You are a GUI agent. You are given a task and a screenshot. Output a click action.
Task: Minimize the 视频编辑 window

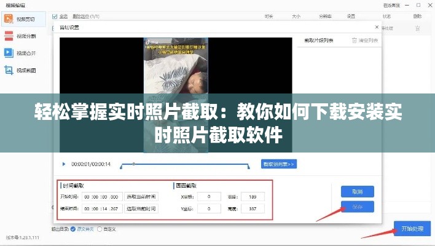click(407, 6)
